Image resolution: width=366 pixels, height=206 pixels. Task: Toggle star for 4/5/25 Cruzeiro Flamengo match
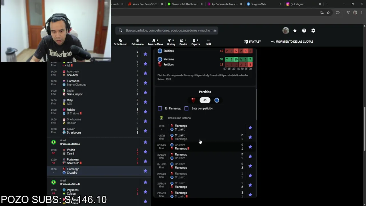click(250, 137)
